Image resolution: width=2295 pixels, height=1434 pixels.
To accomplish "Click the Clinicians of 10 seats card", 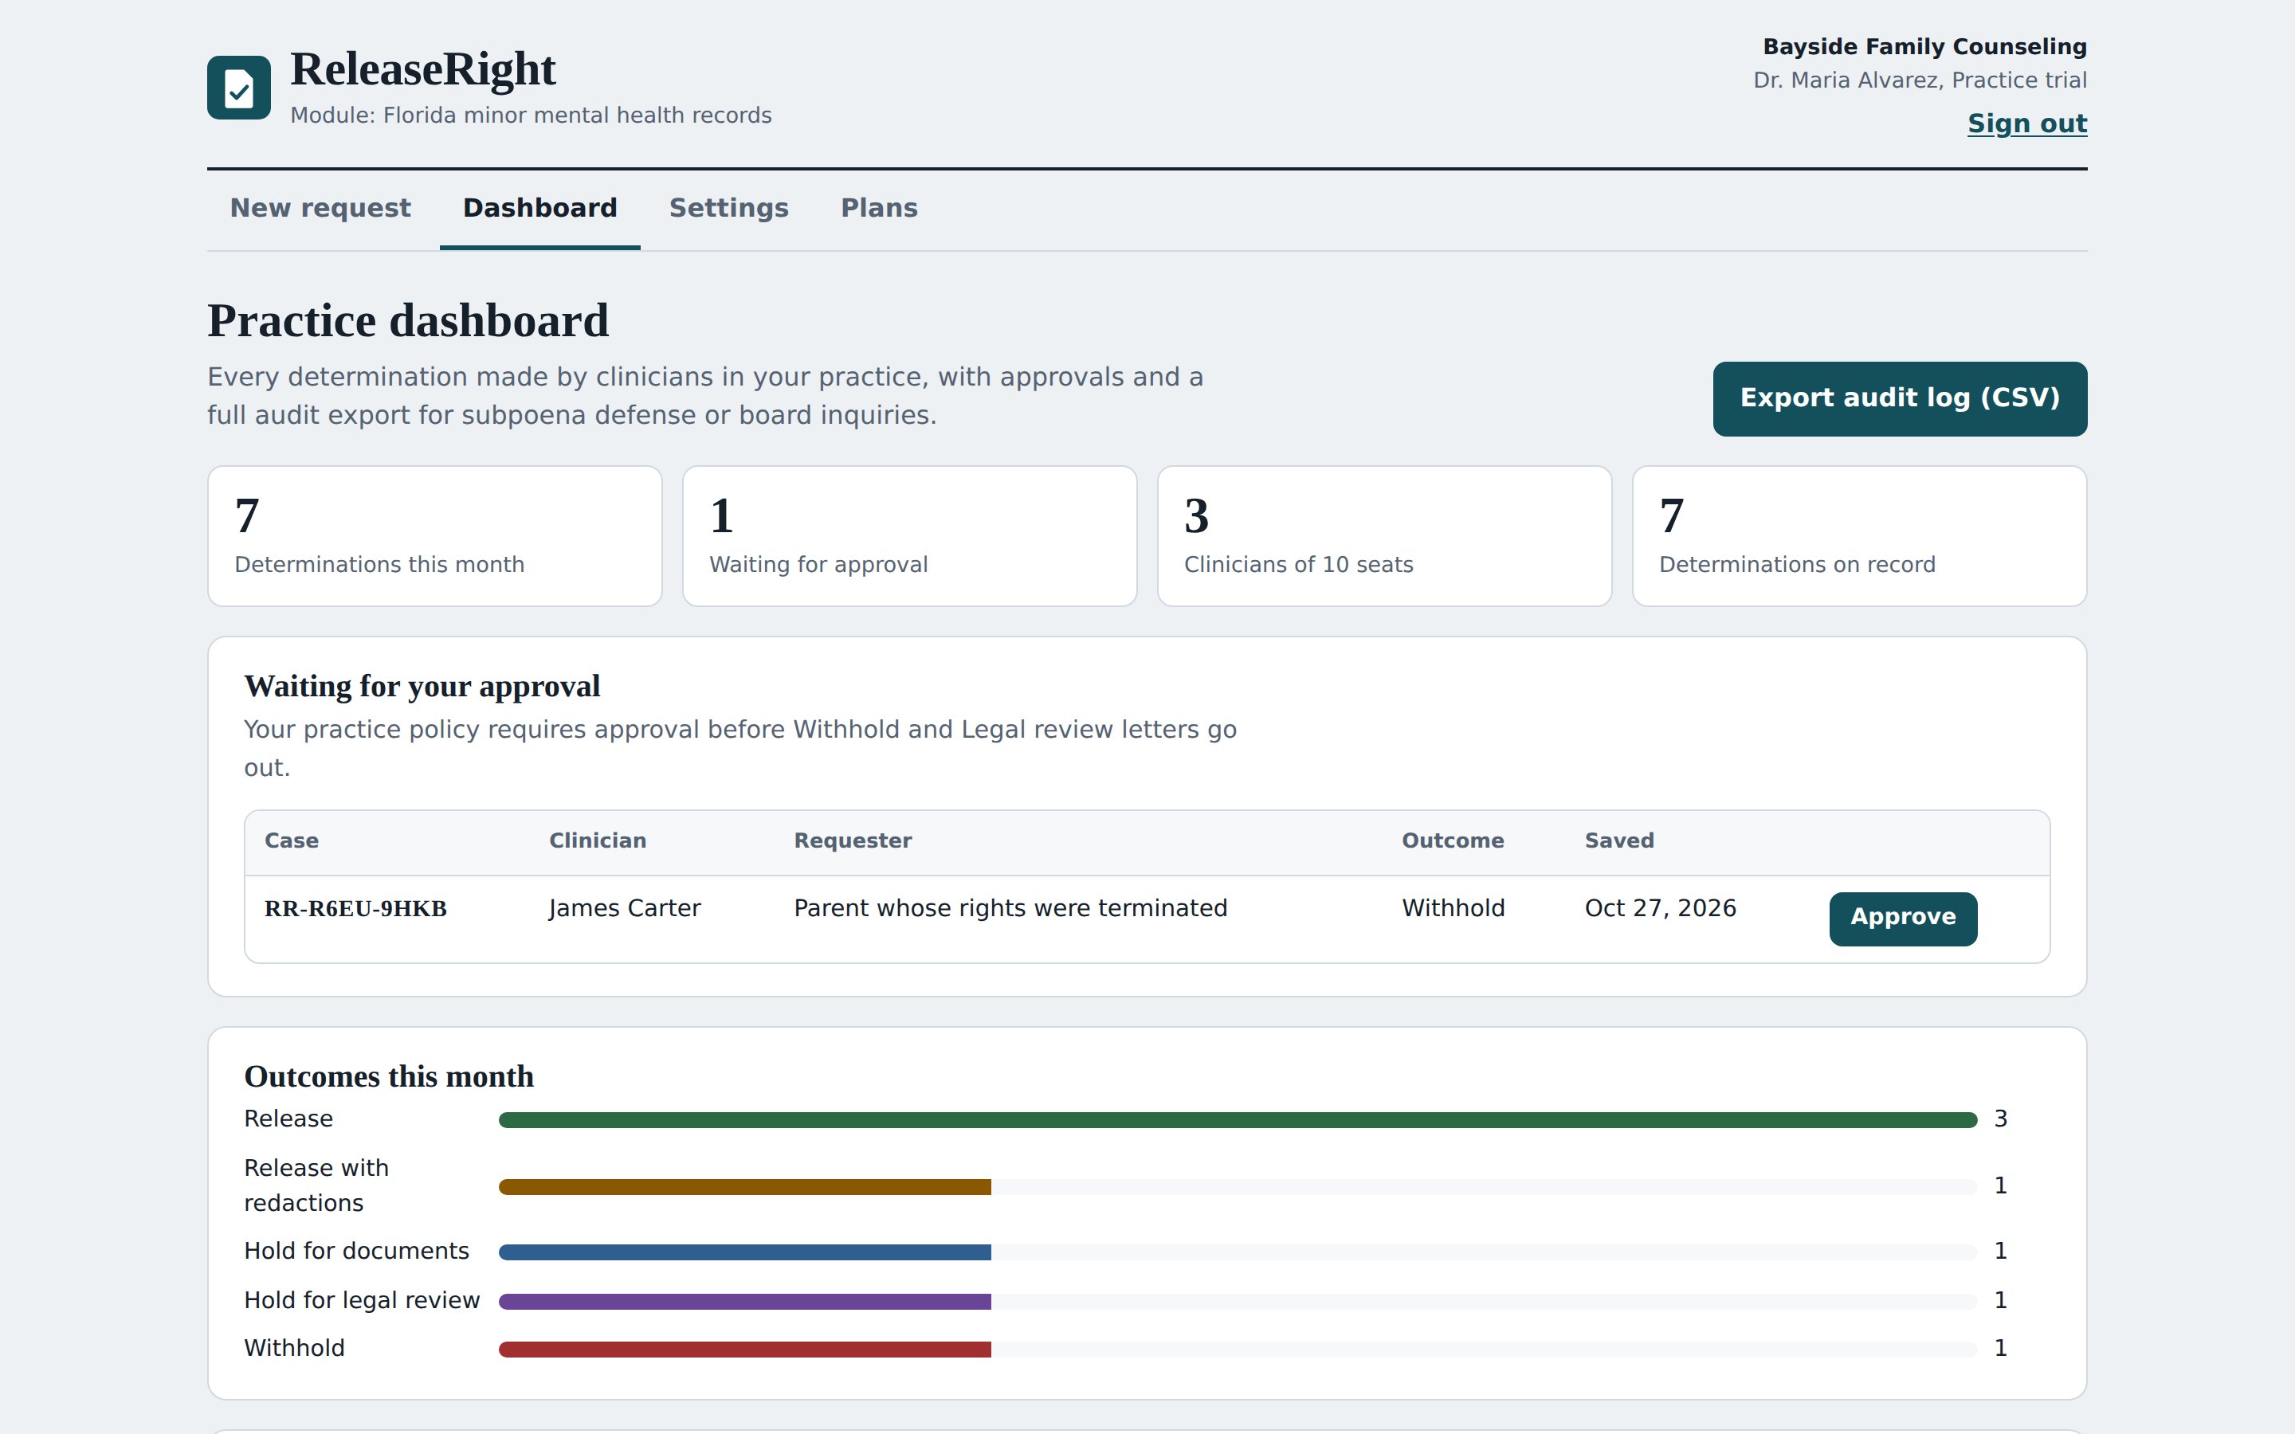I will [1385, 536].
